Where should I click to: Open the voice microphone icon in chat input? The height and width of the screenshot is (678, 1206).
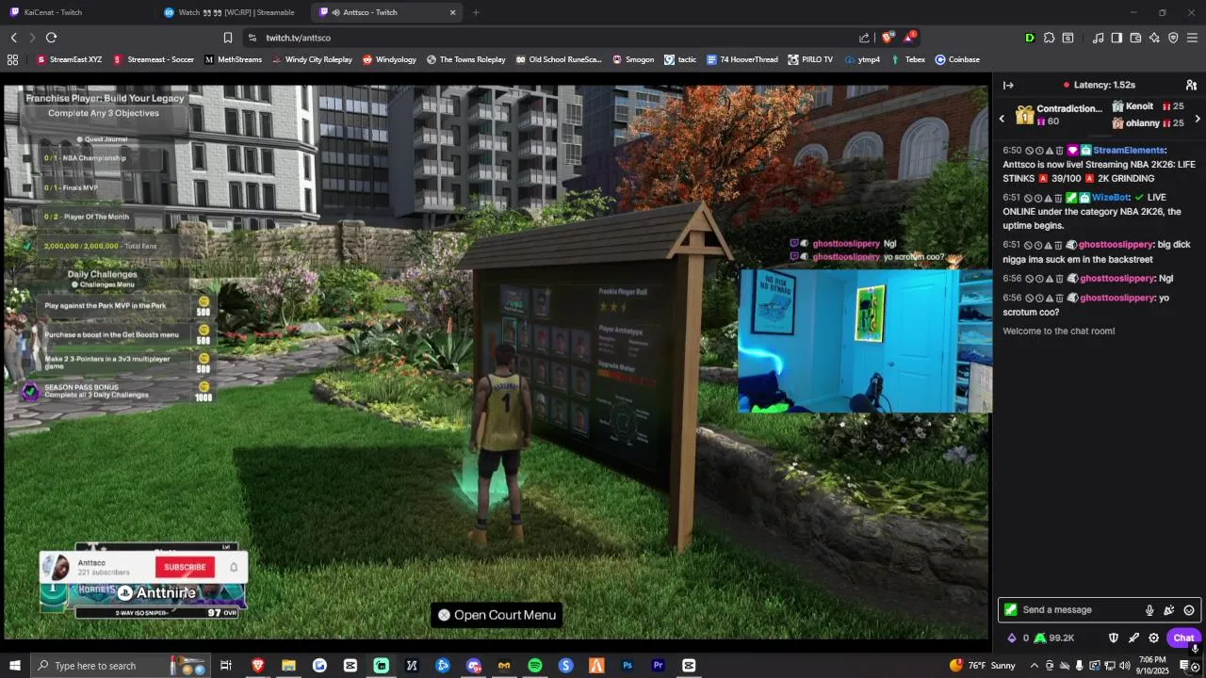[x=1149, y=610]
